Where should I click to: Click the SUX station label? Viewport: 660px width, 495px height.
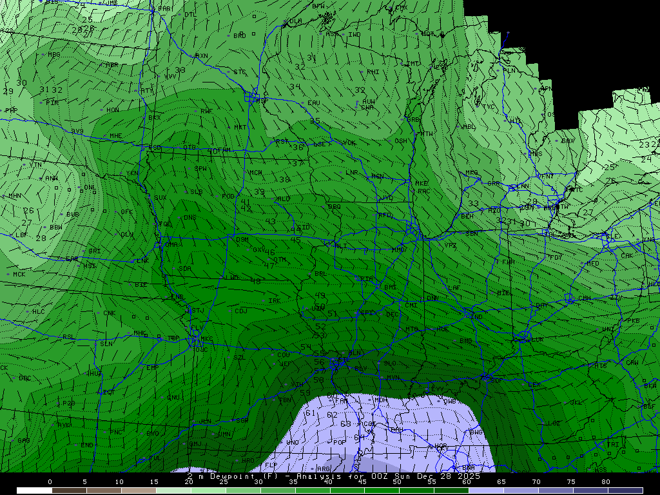(160, 197)
